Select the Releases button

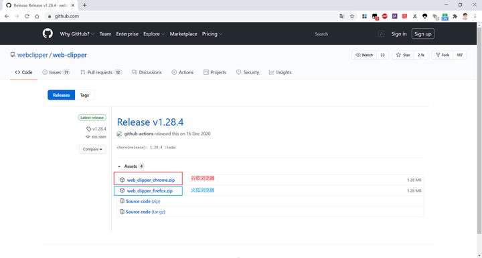click(61, 95)
